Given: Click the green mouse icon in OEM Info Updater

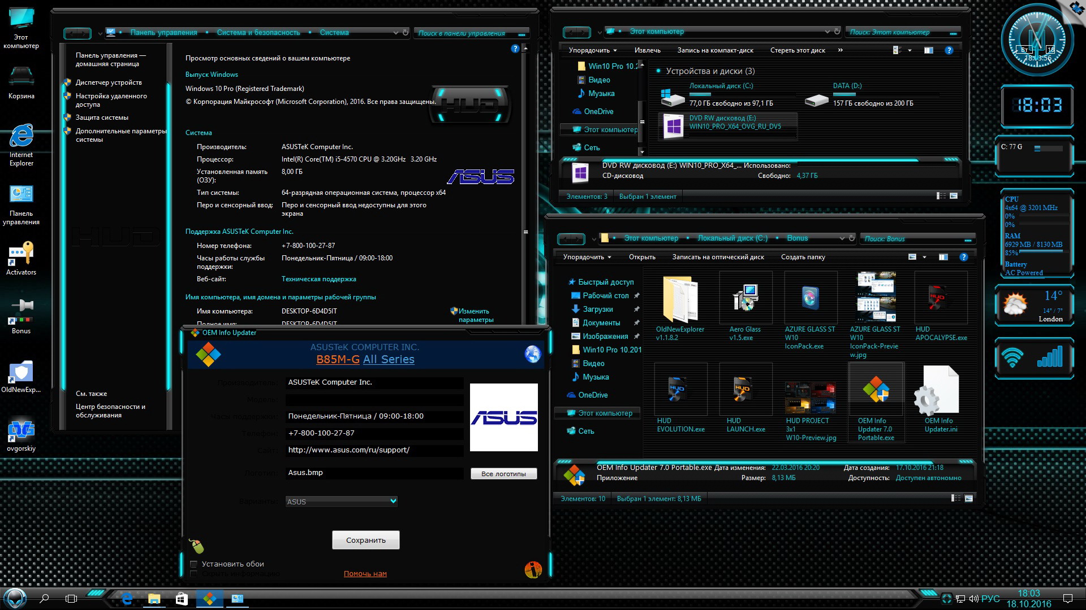Looking at the screenshot, I should point(196,546).
